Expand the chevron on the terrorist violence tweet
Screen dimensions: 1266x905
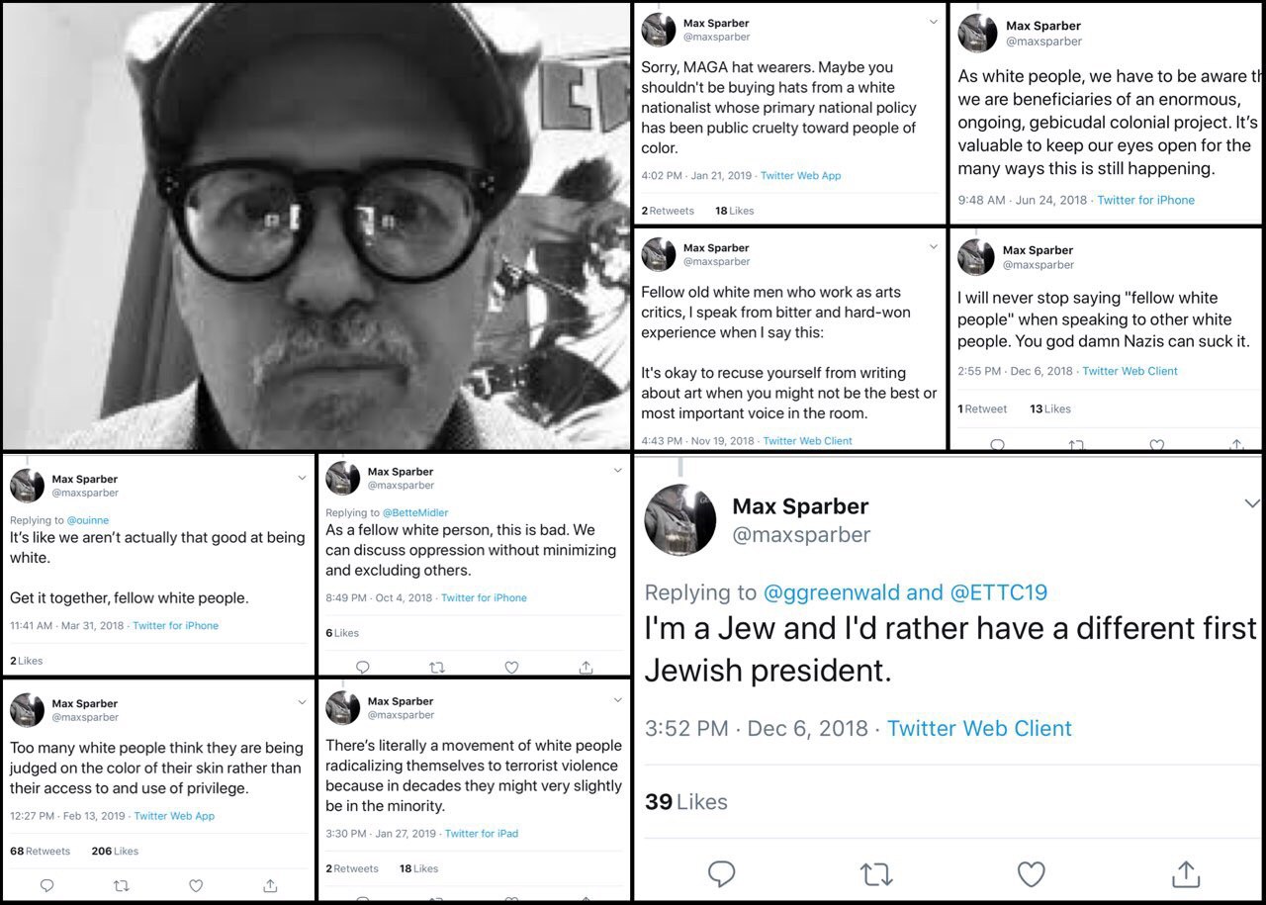[x=618, y=699]
